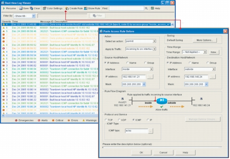This screenshot has width=230, height=159.
Task: Click scroll-up arrow of log list
Action: (173, 25)
